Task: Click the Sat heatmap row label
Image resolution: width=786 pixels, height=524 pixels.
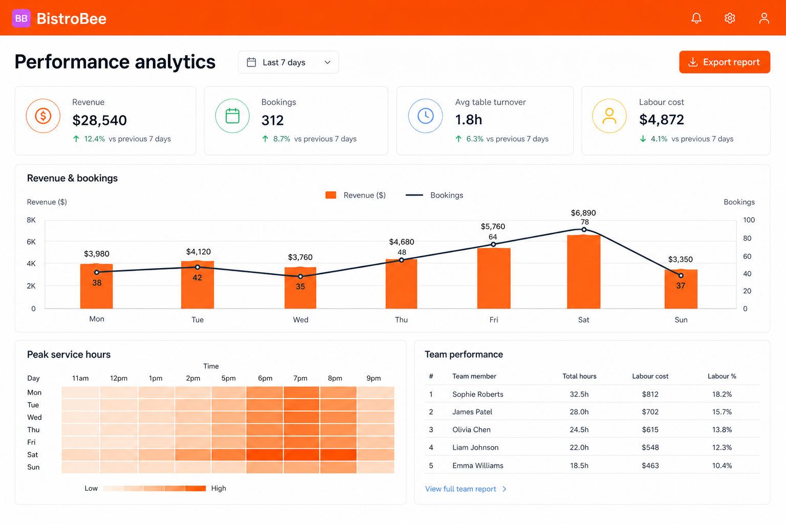Action: 33,454
